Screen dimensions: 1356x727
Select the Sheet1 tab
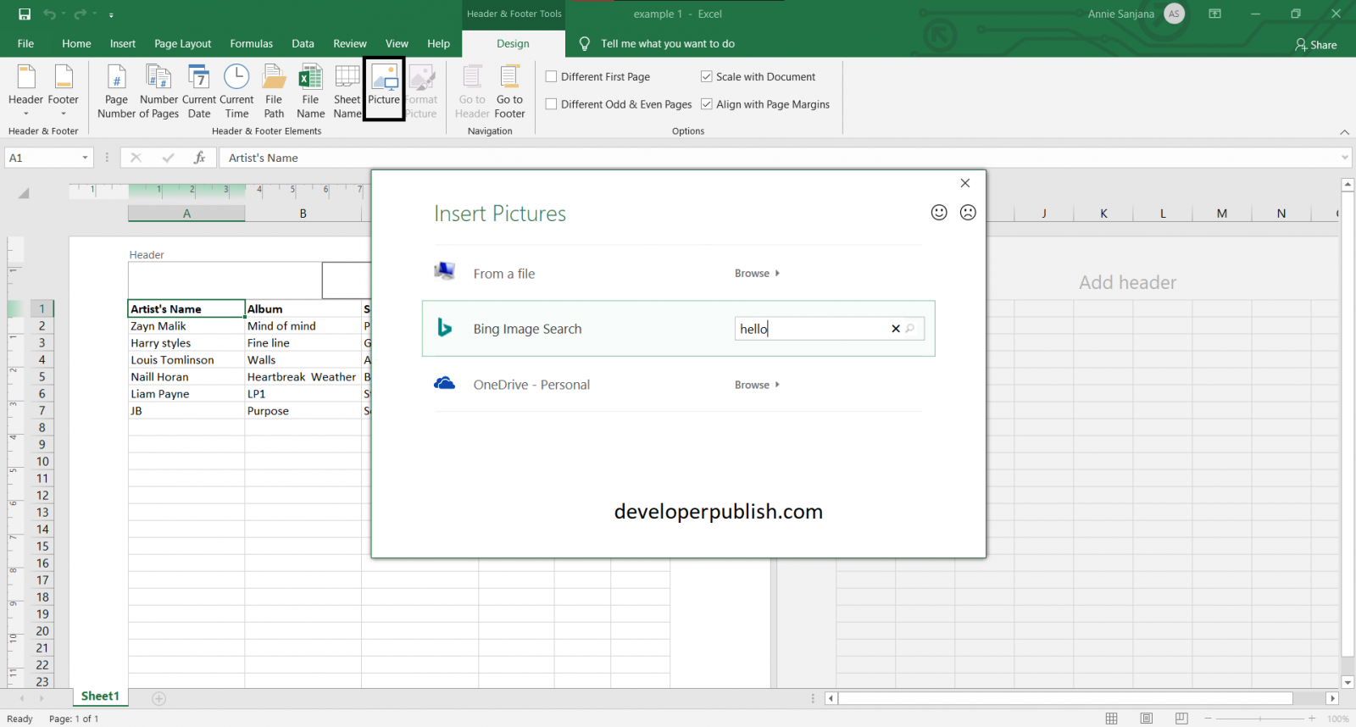100,696
